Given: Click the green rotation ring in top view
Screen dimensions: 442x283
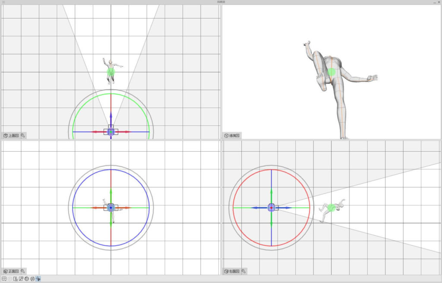Looking at the screenshot, I should pos(84,105).
